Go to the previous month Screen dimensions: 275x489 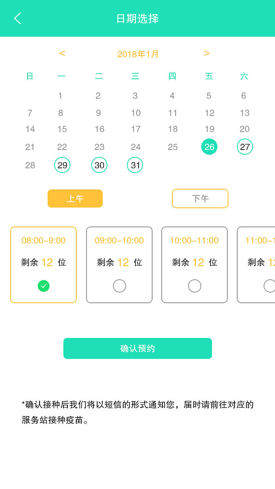tap(62, 54)
